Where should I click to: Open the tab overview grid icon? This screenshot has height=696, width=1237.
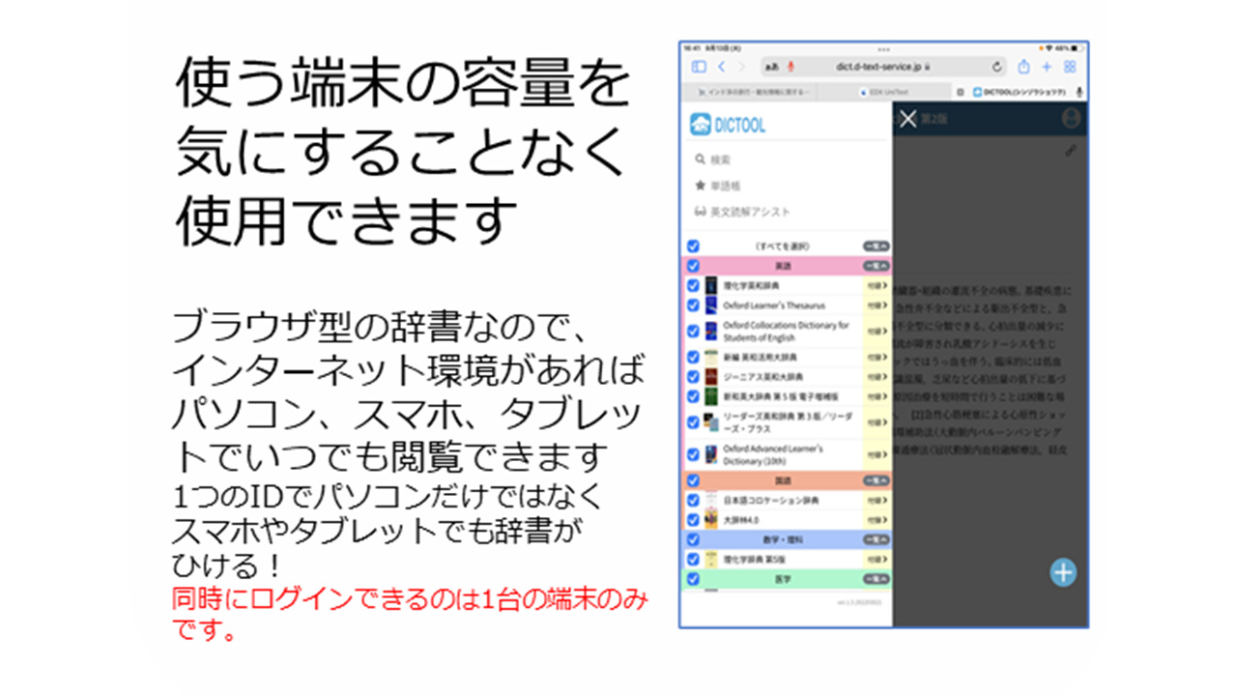click(x=1070, y=67)
